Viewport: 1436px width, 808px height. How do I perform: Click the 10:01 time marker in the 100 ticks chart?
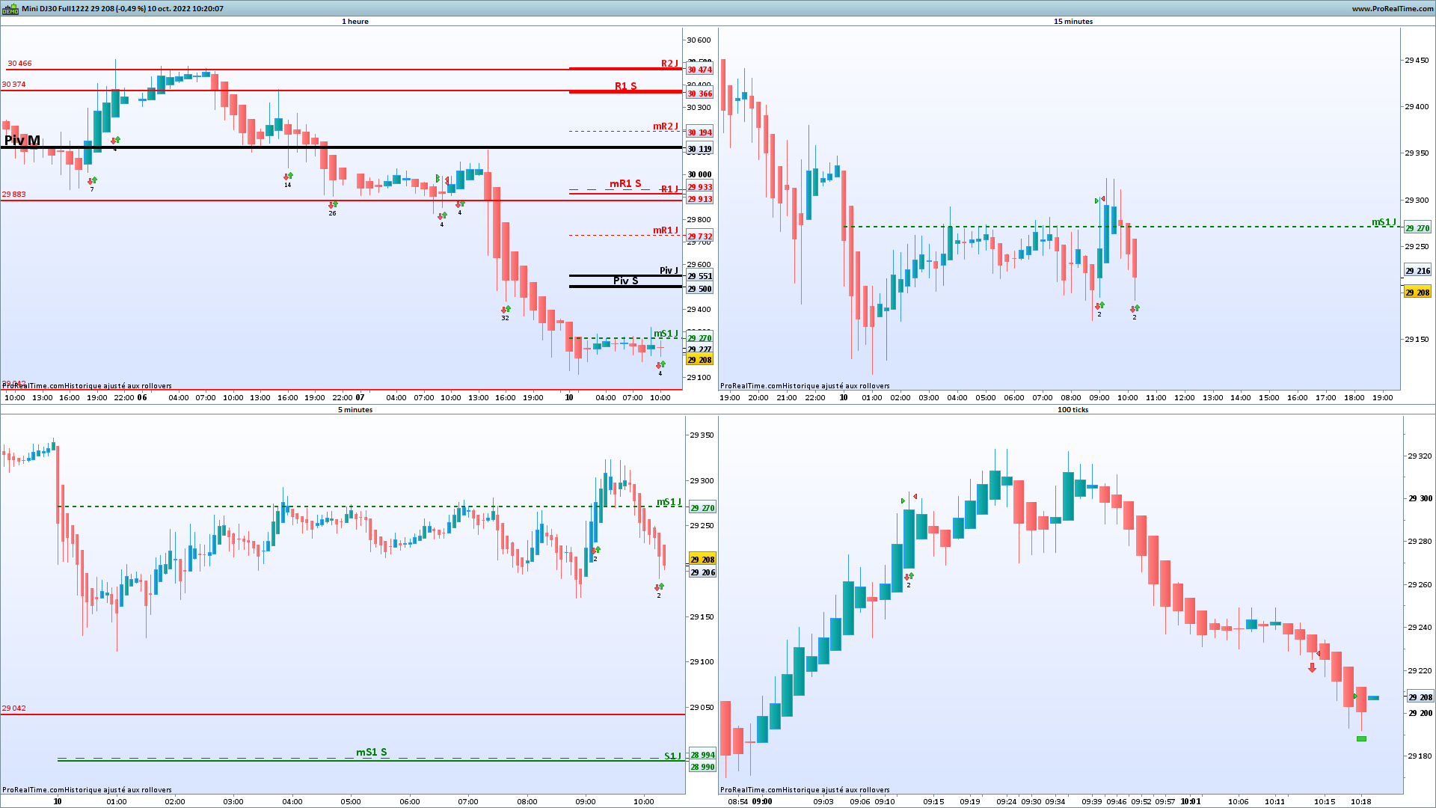(x=1191, y=801)
